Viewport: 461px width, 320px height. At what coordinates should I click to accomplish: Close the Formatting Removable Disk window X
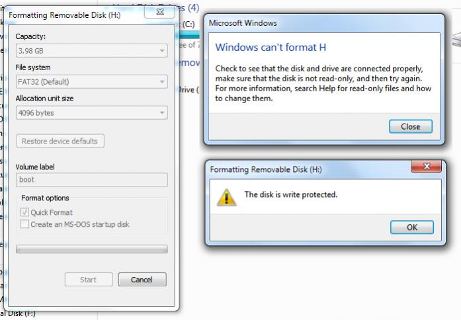point(159,12)
